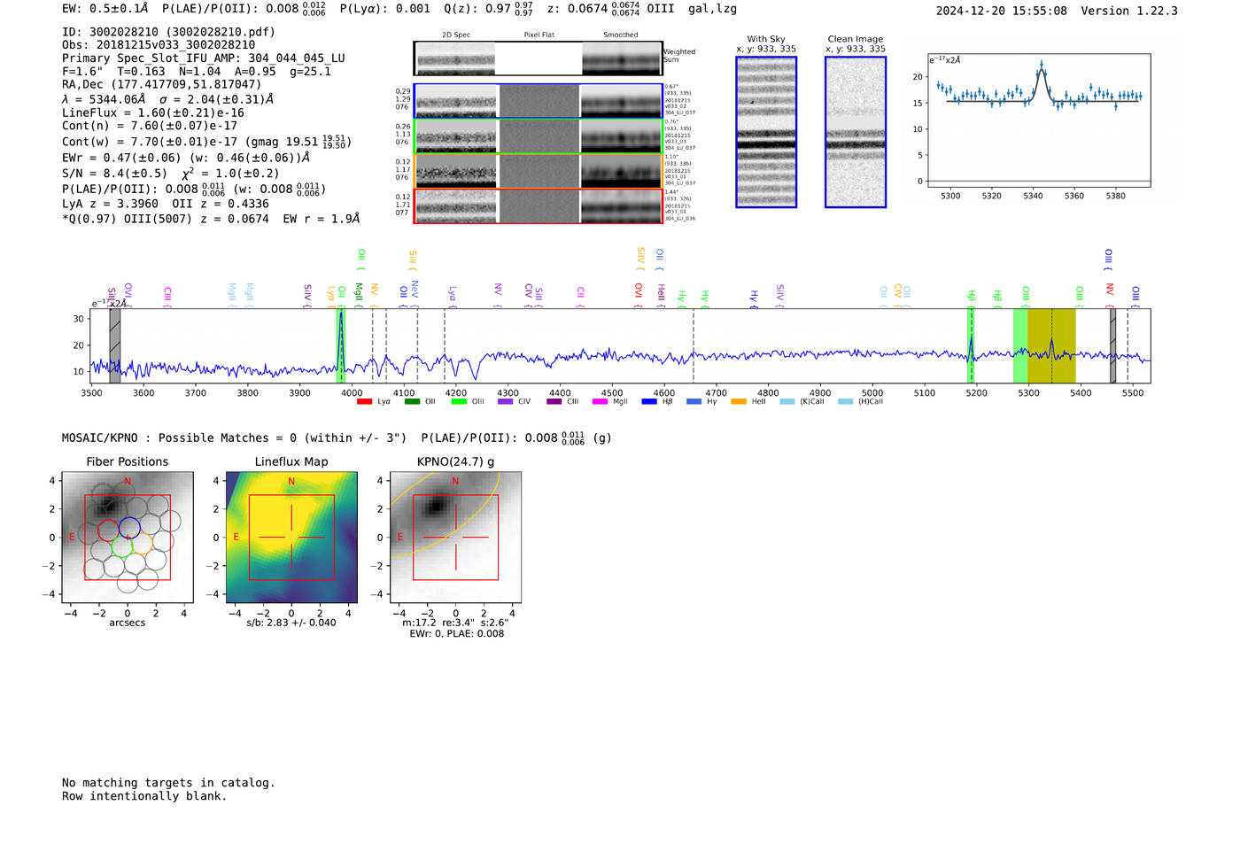Click the 'gal,lzg' classification label
The image size is (1240, 844).
click(712, 9)
